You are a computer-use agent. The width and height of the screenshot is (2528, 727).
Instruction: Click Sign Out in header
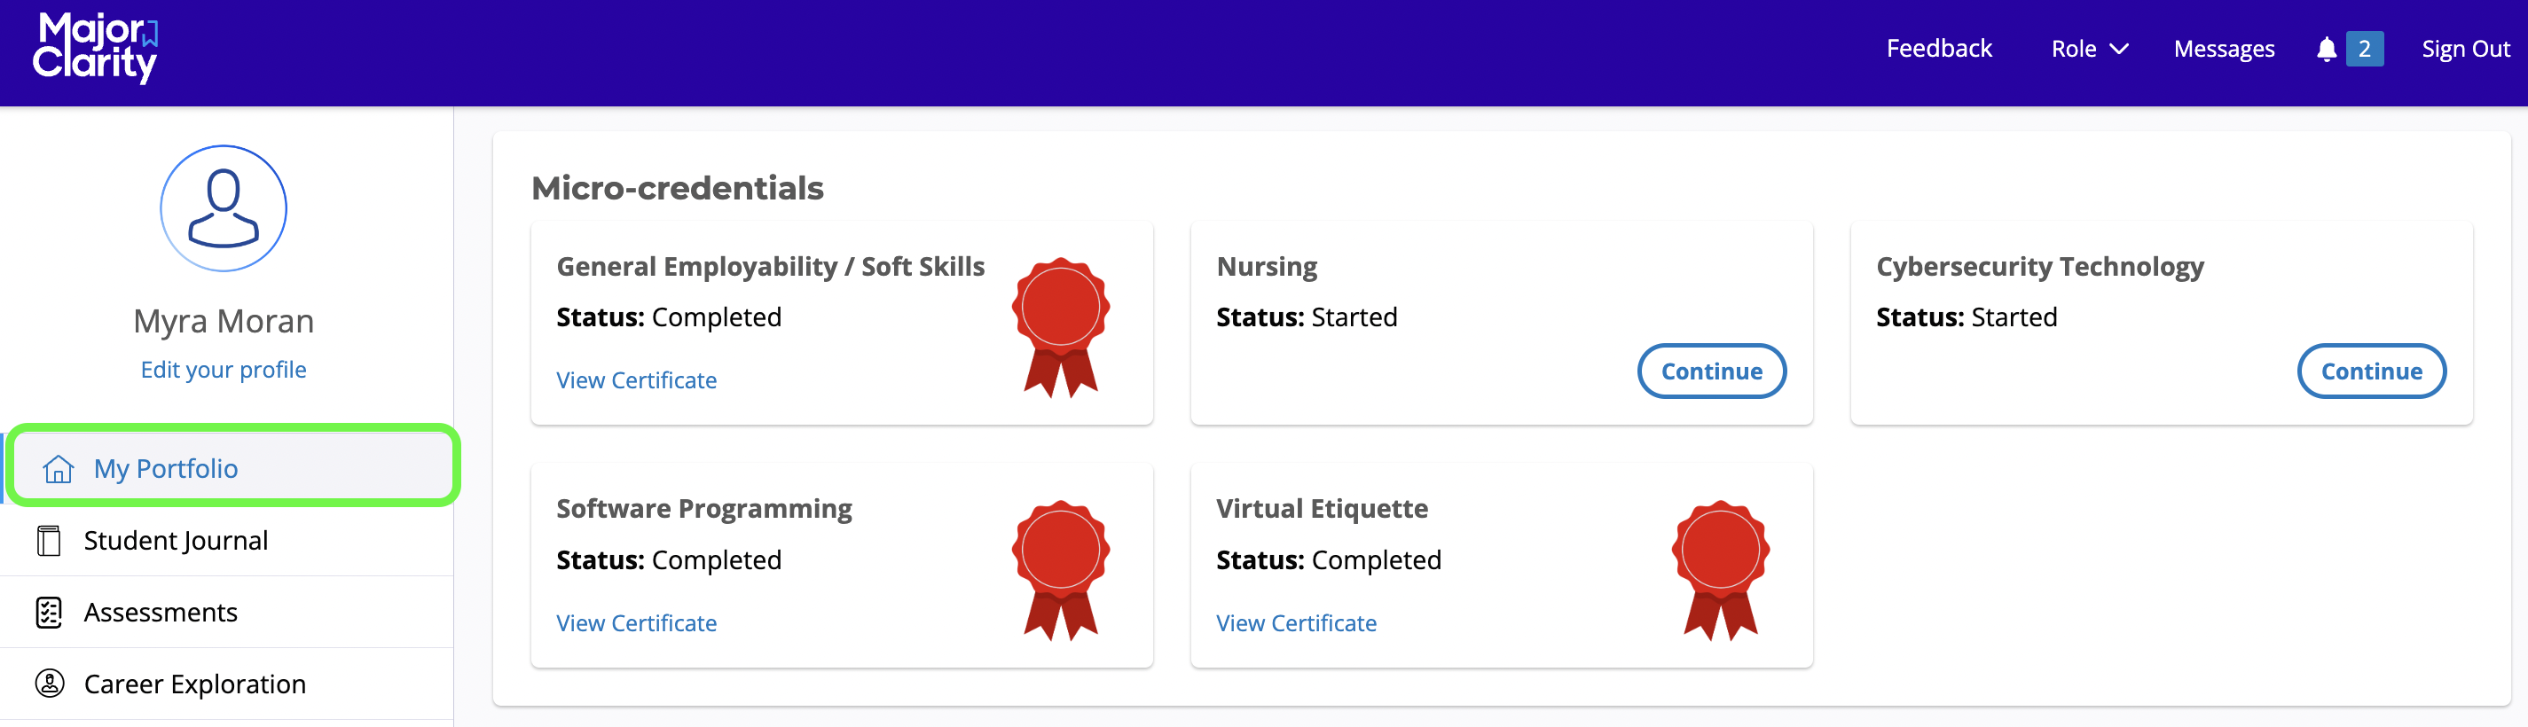[x=2464, y=49]
